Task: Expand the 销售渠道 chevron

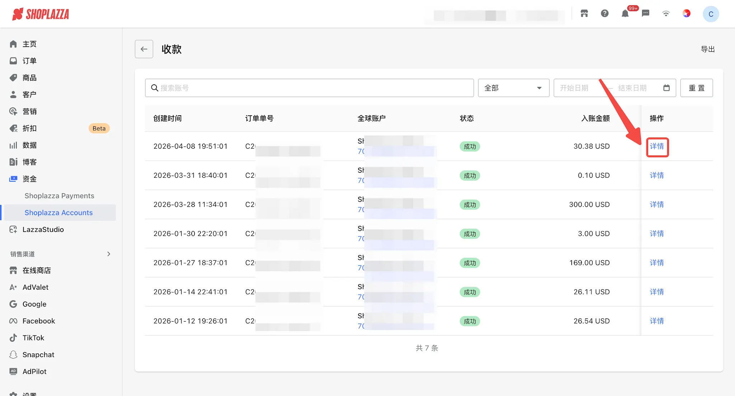Action: click(109, 254)
